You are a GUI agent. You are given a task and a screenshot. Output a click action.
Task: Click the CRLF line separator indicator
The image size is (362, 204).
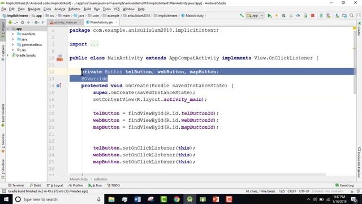(x=292, y=191)
